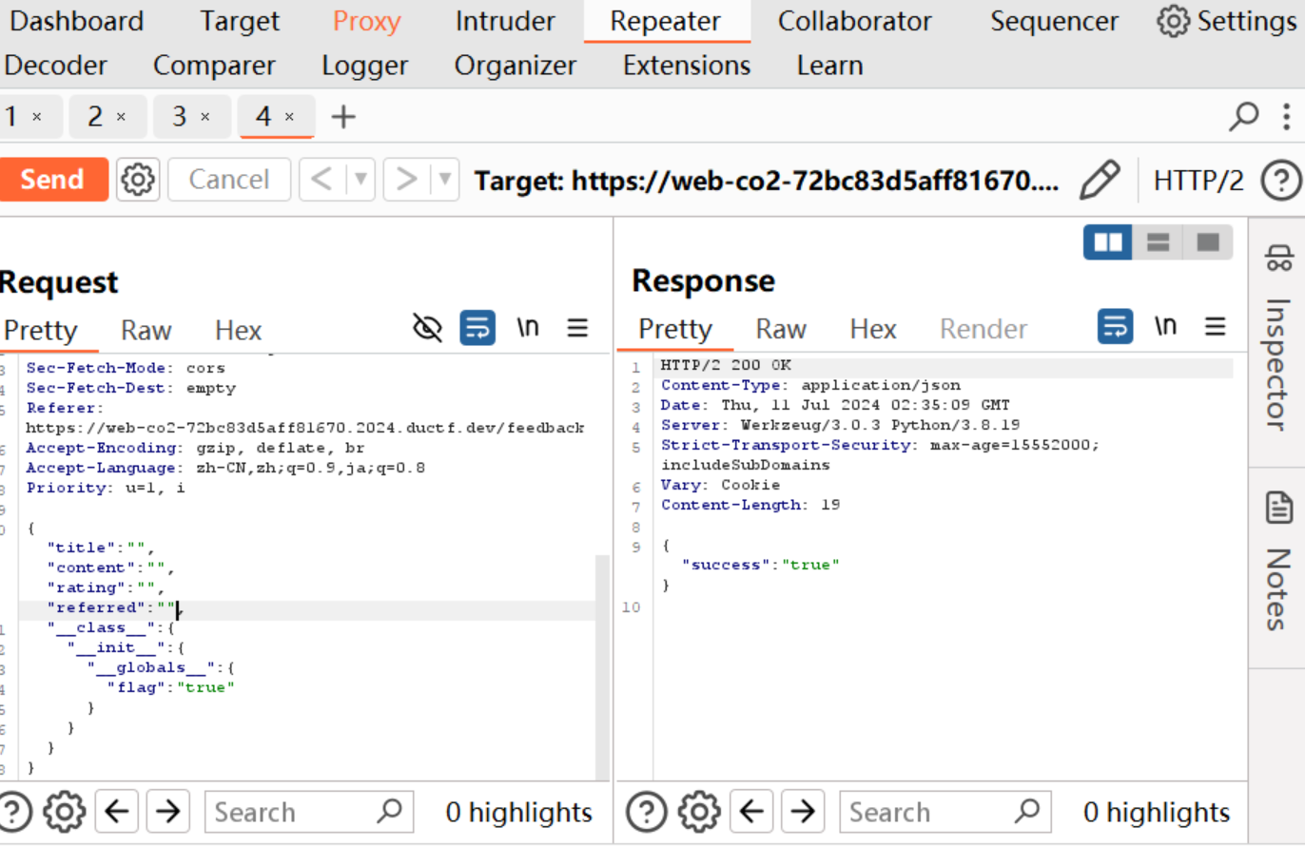1305x846 pixels.
Task: Open the Repeater tab bar kebab menu
Action: point(1284,117)
